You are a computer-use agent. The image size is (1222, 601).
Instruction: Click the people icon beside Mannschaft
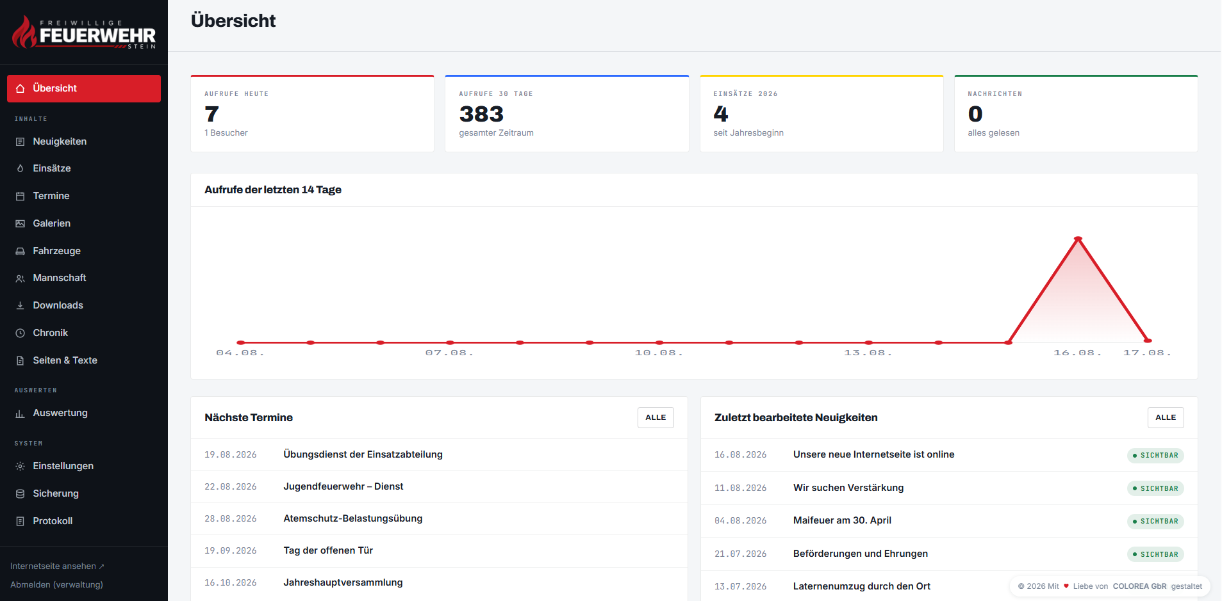pyautogui.click(x=20, y=278)
